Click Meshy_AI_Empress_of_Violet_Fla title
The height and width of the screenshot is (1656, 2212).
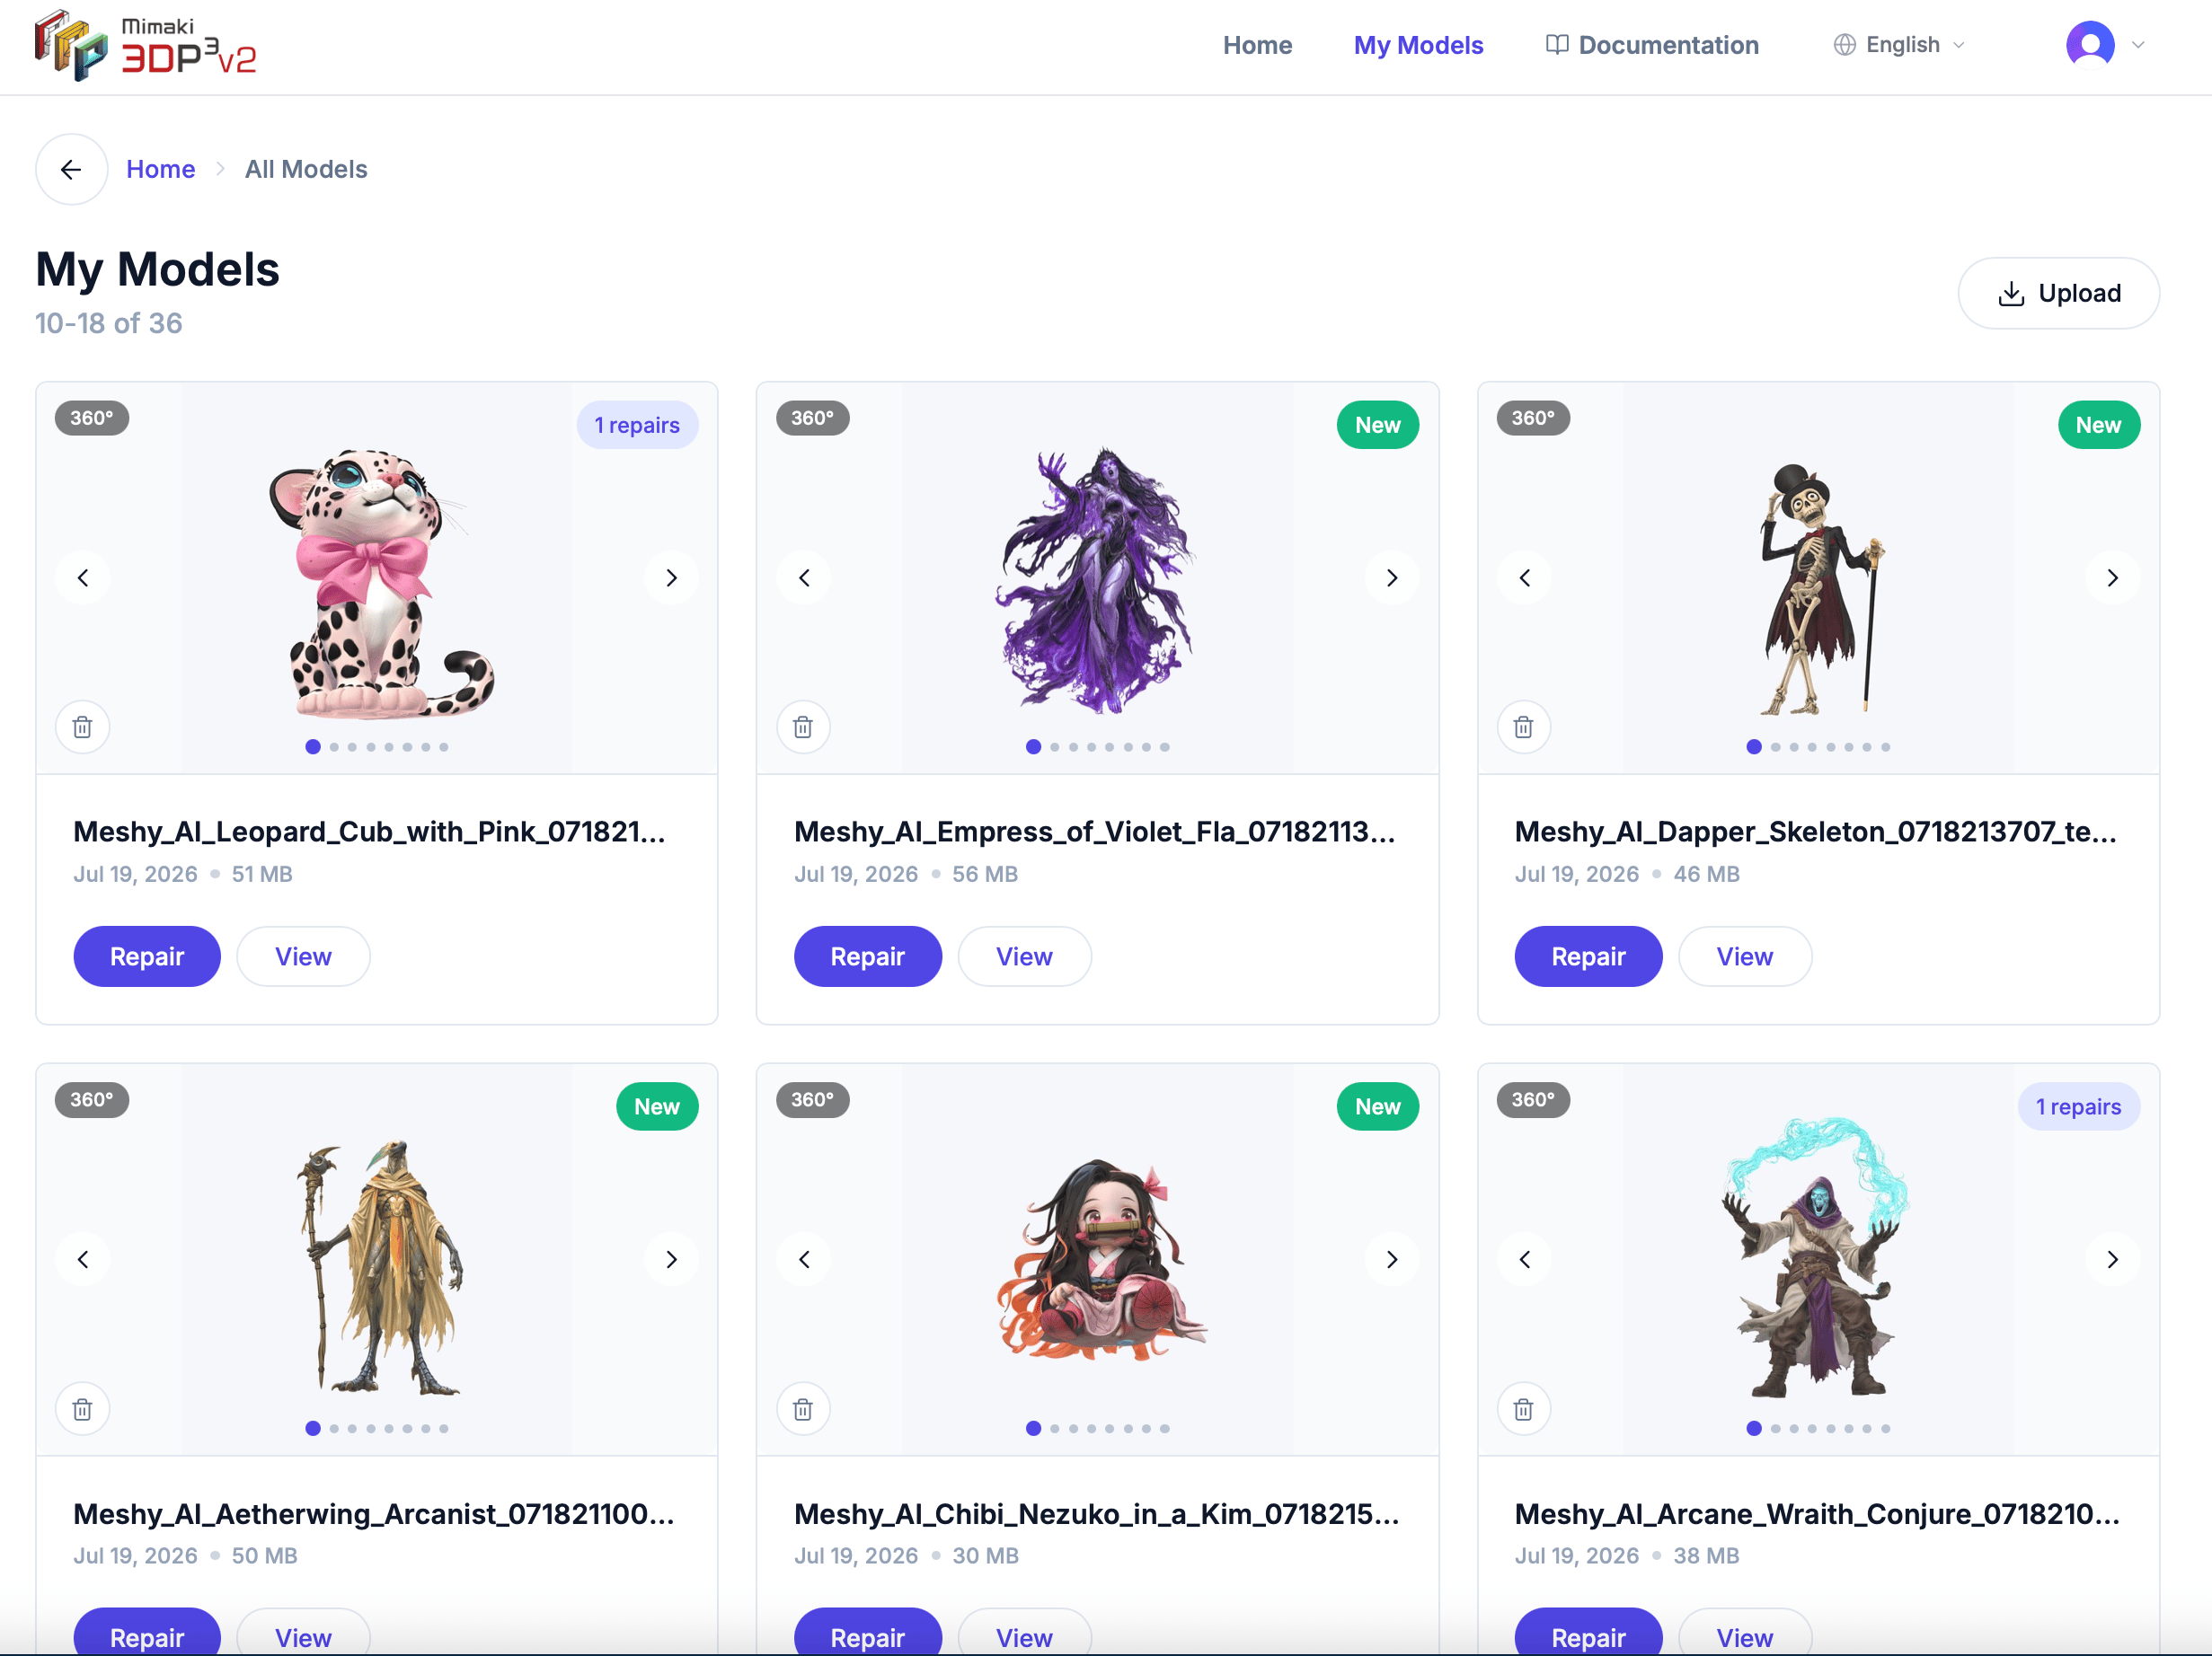[x=1094, y=832]
